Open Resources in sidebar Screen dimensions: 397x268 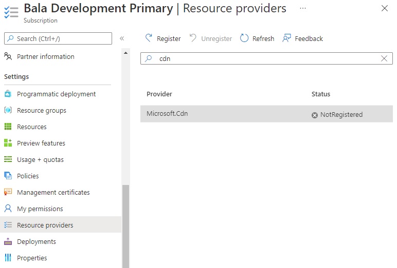[x=32, y=127]
